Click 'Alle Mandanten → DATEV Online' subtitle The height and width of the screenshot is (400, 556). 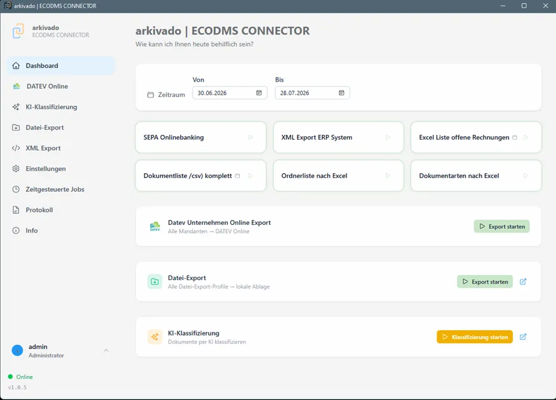point(208,231)
